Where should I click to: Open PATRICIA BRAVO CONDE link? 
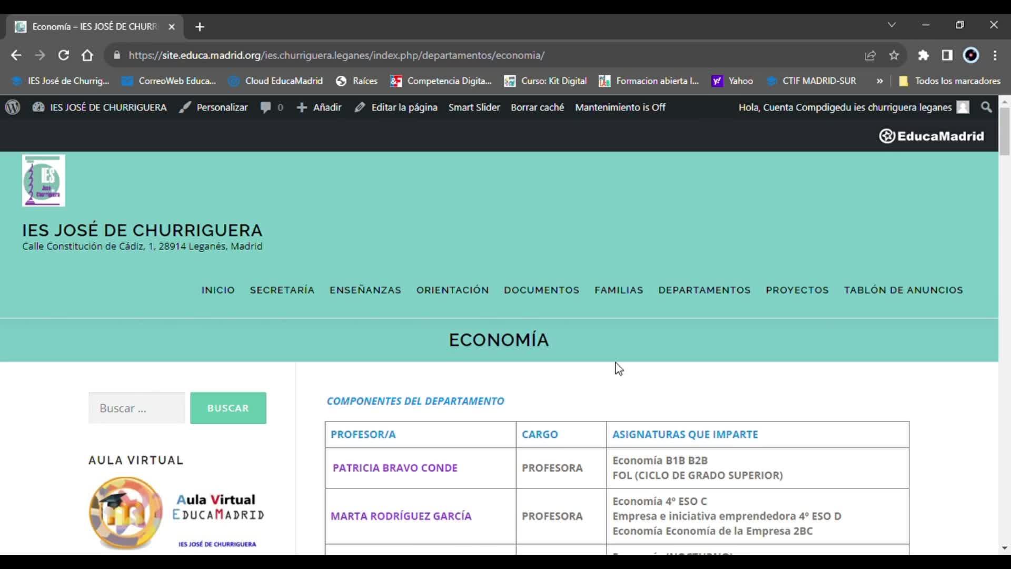395,468
